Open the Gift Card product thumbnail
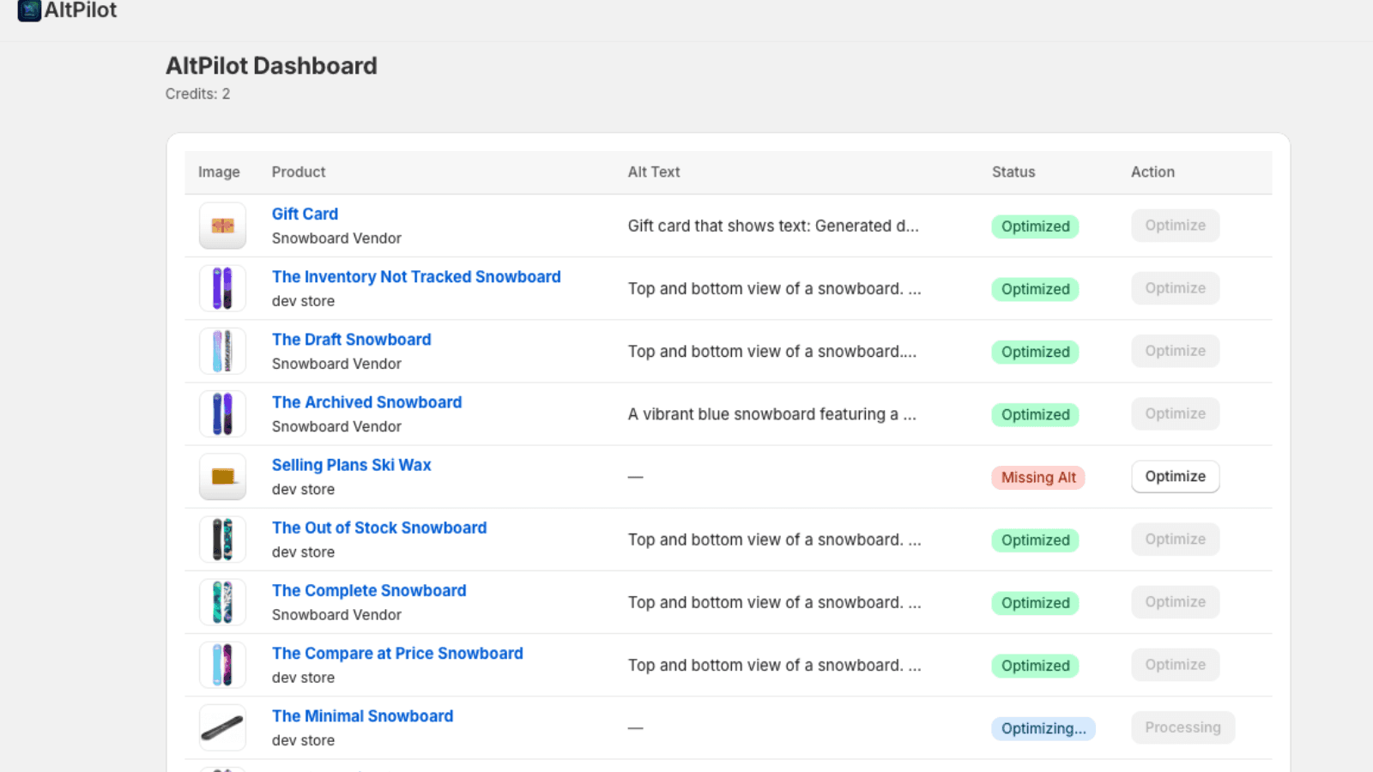 tap(222, 226)
